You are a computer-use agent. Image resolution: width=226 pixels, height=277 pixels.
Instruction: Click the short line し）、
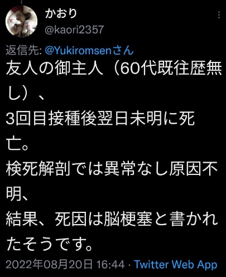click(x=25, y=94)
